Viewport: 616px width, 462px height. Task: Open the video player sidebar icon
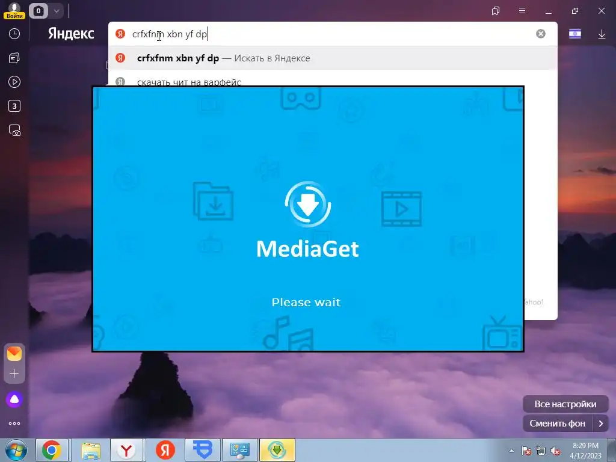(14, 82)
